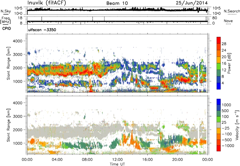Screen dimensions: 240x166
Task: Click the frequency trace strip
Action: pyautogui.click(x=117, y=20)
